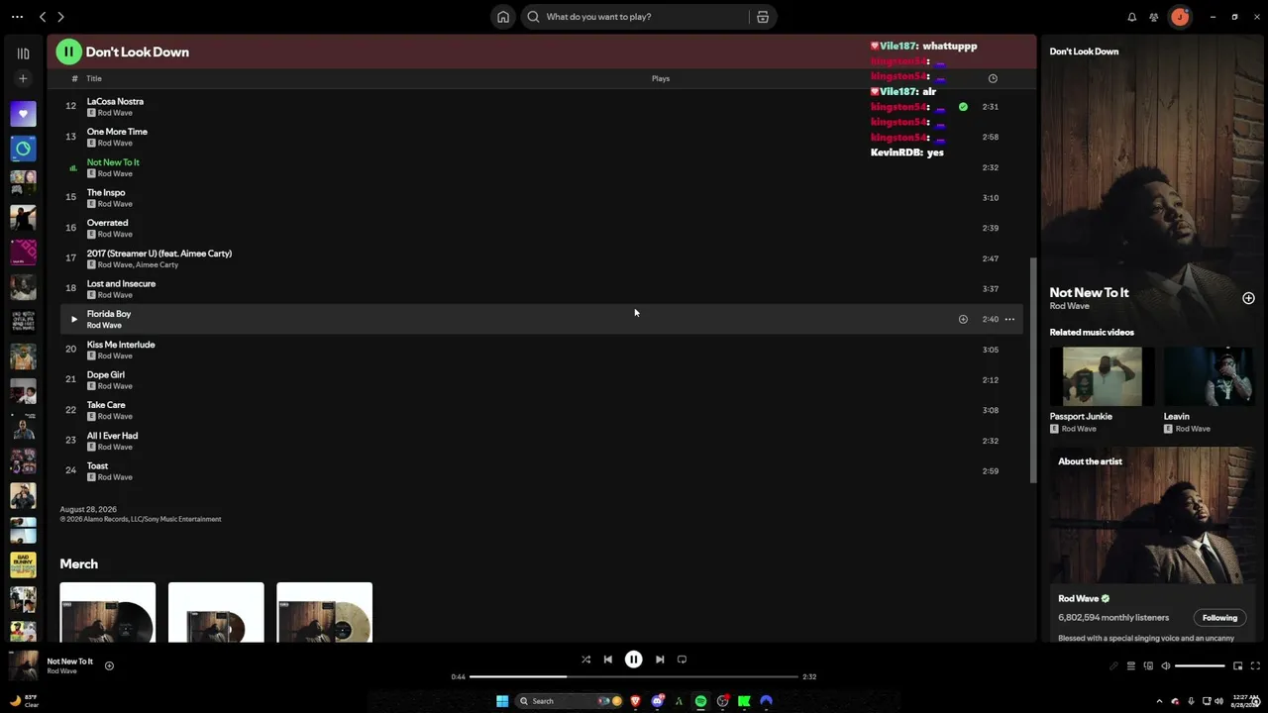Click the album page scrollbar
The image size is (1268, 713).
(x=1034, y=369)
